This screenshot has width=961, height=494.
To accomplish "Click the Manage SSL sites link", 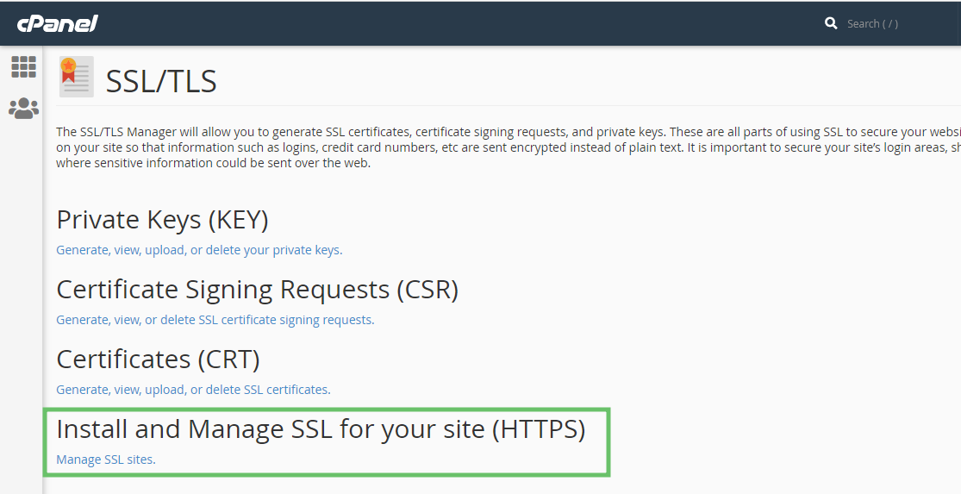I will pos(105,460).
